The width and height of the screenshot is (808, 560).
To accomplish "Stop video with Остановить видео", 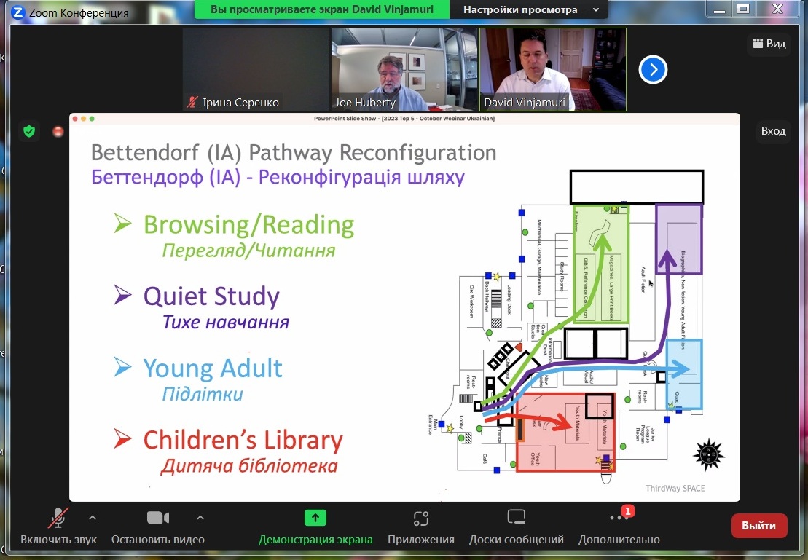I will pyautogui.click(x=157, y=518).
